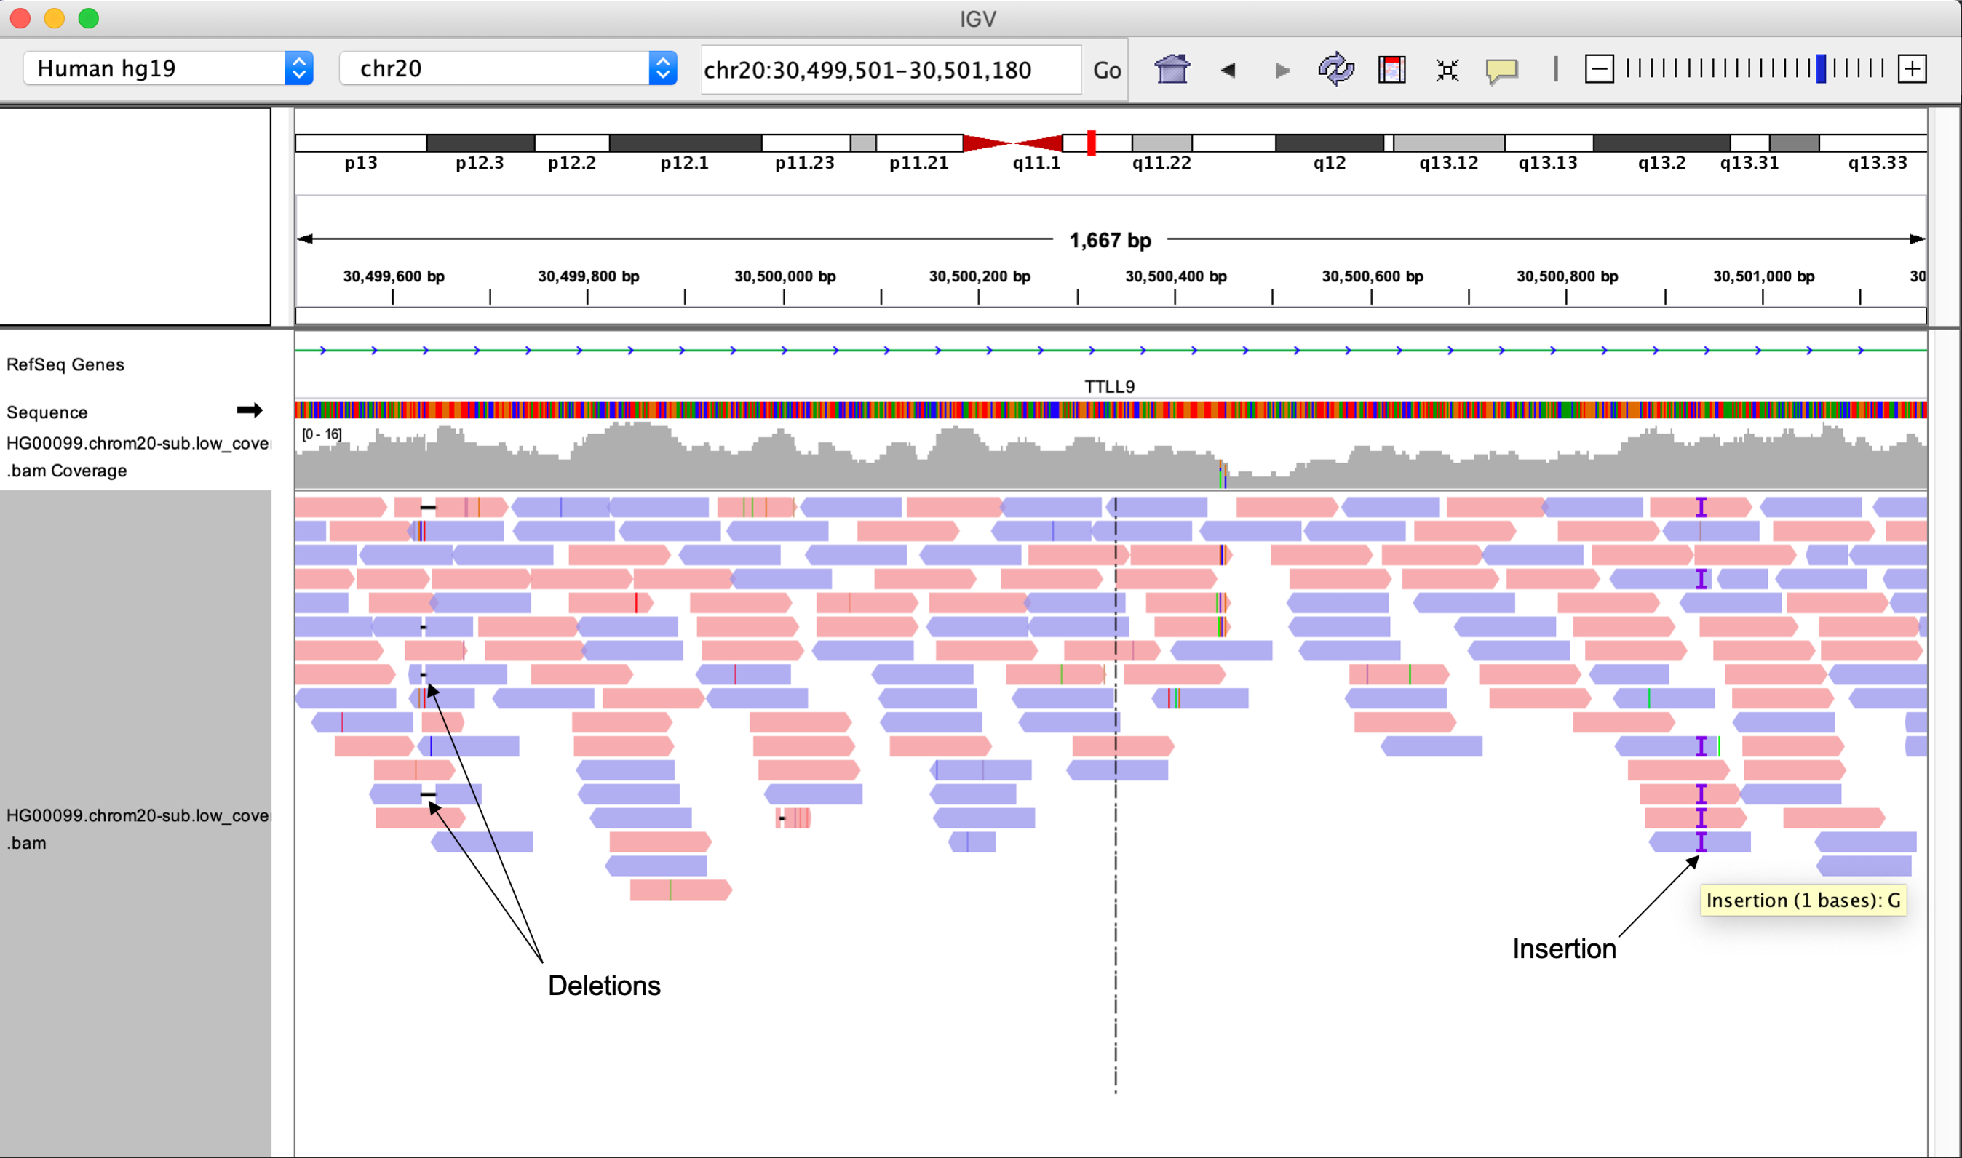
Task: Click the blue zoom slider handle
Action: coord(1821,69)
